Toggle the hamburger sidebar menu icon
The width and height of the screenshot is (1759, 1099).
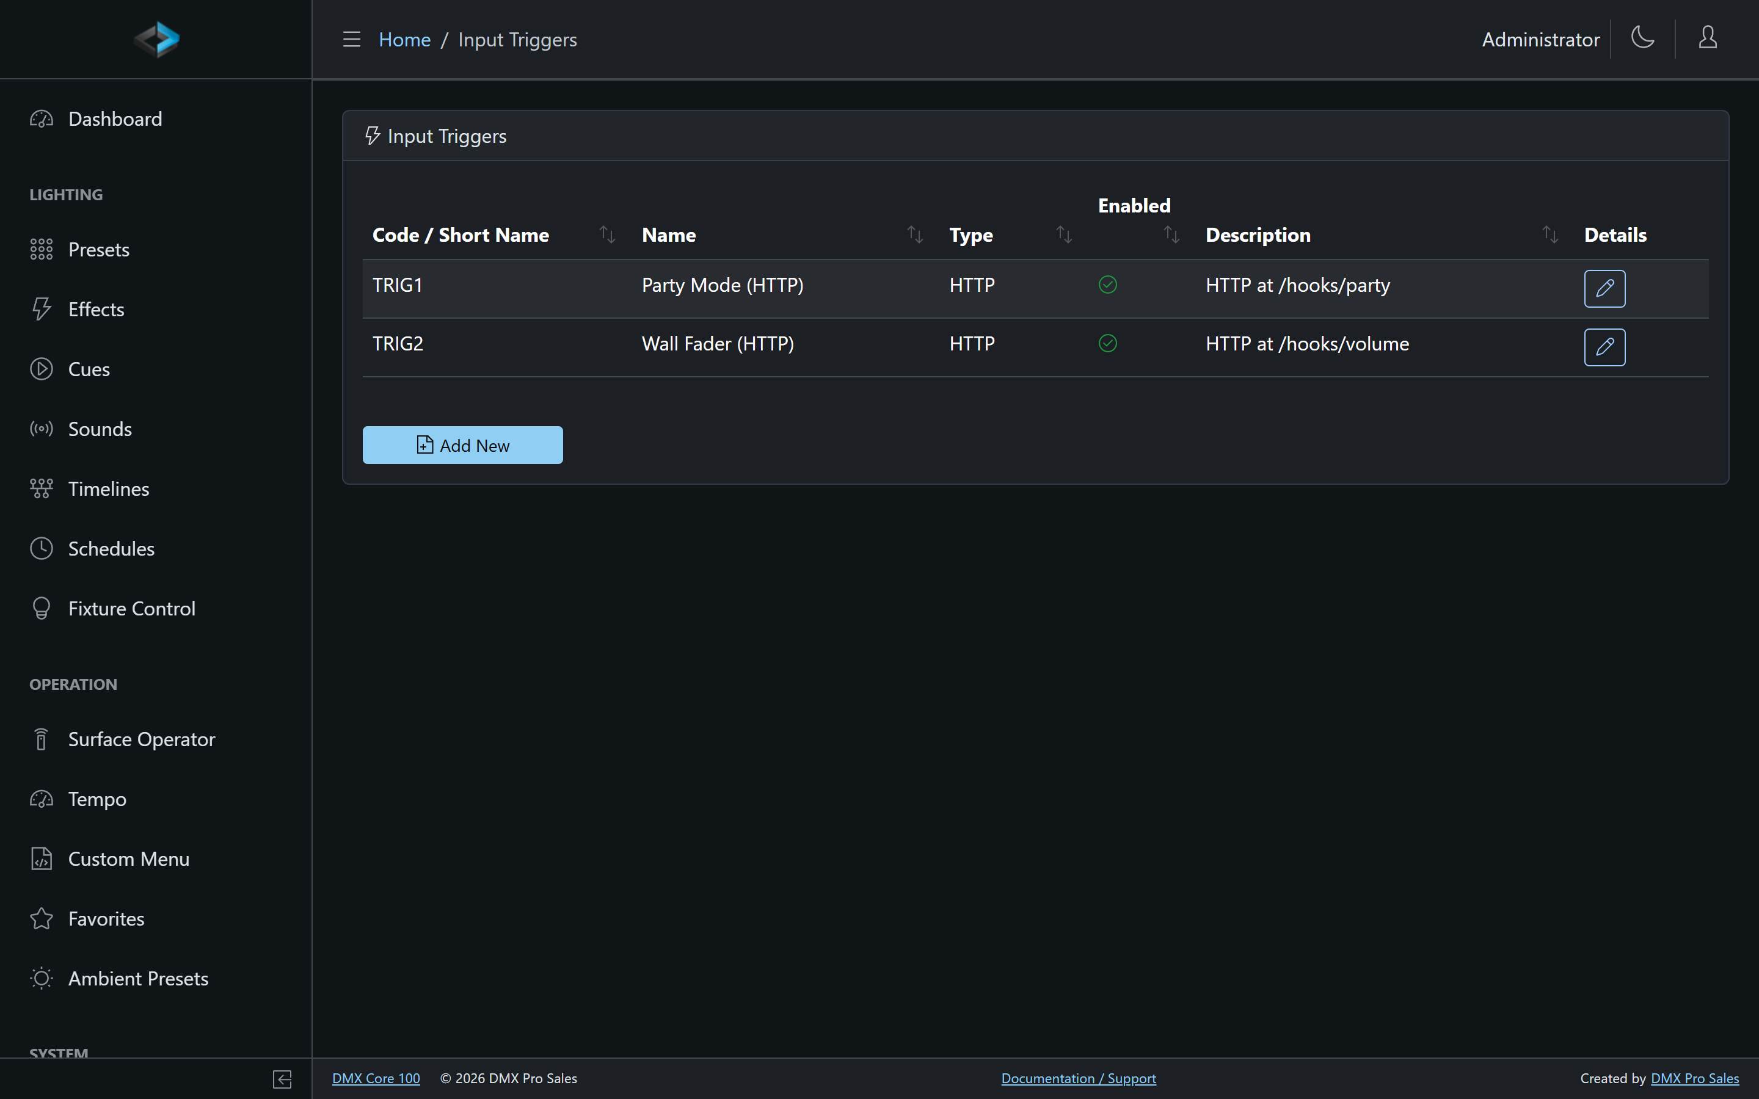(x=352, y=39)
